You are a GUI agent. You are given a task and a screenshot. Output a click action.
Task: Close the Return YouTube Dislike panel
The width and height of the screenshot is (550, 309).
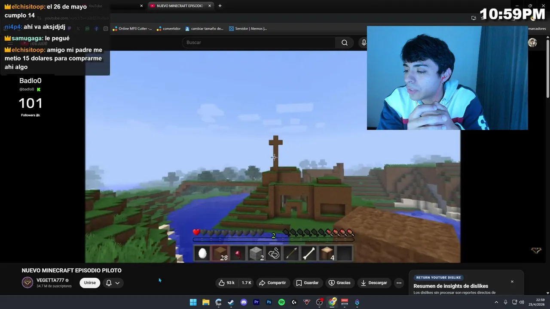pos(512,282)
